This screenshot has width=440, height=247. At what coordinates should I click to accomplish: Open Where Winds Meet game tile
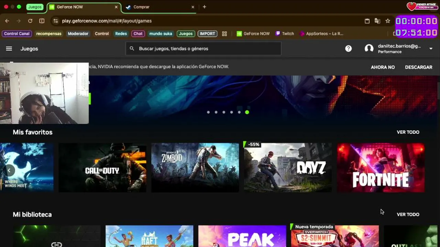27,168
